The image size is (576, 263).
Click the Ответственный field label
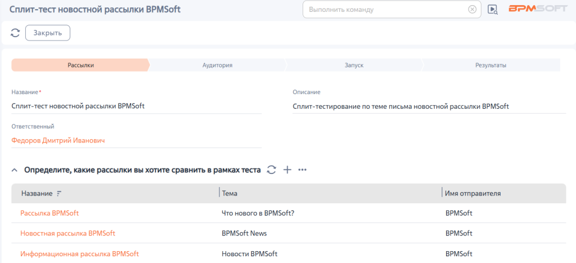[33, 127]
